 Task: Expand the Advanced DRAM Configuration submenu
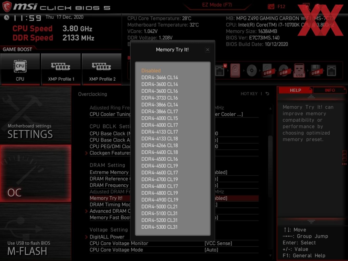pyautogui.click(x=110, y=211)
